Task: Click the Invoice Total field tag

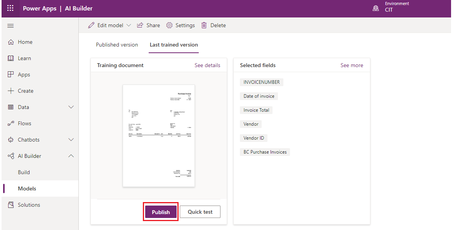Action: tap(257, 110)
